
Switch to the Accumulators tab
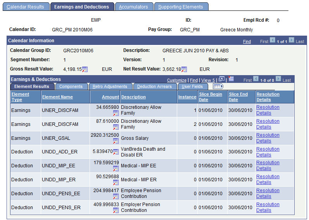(133, 7)
